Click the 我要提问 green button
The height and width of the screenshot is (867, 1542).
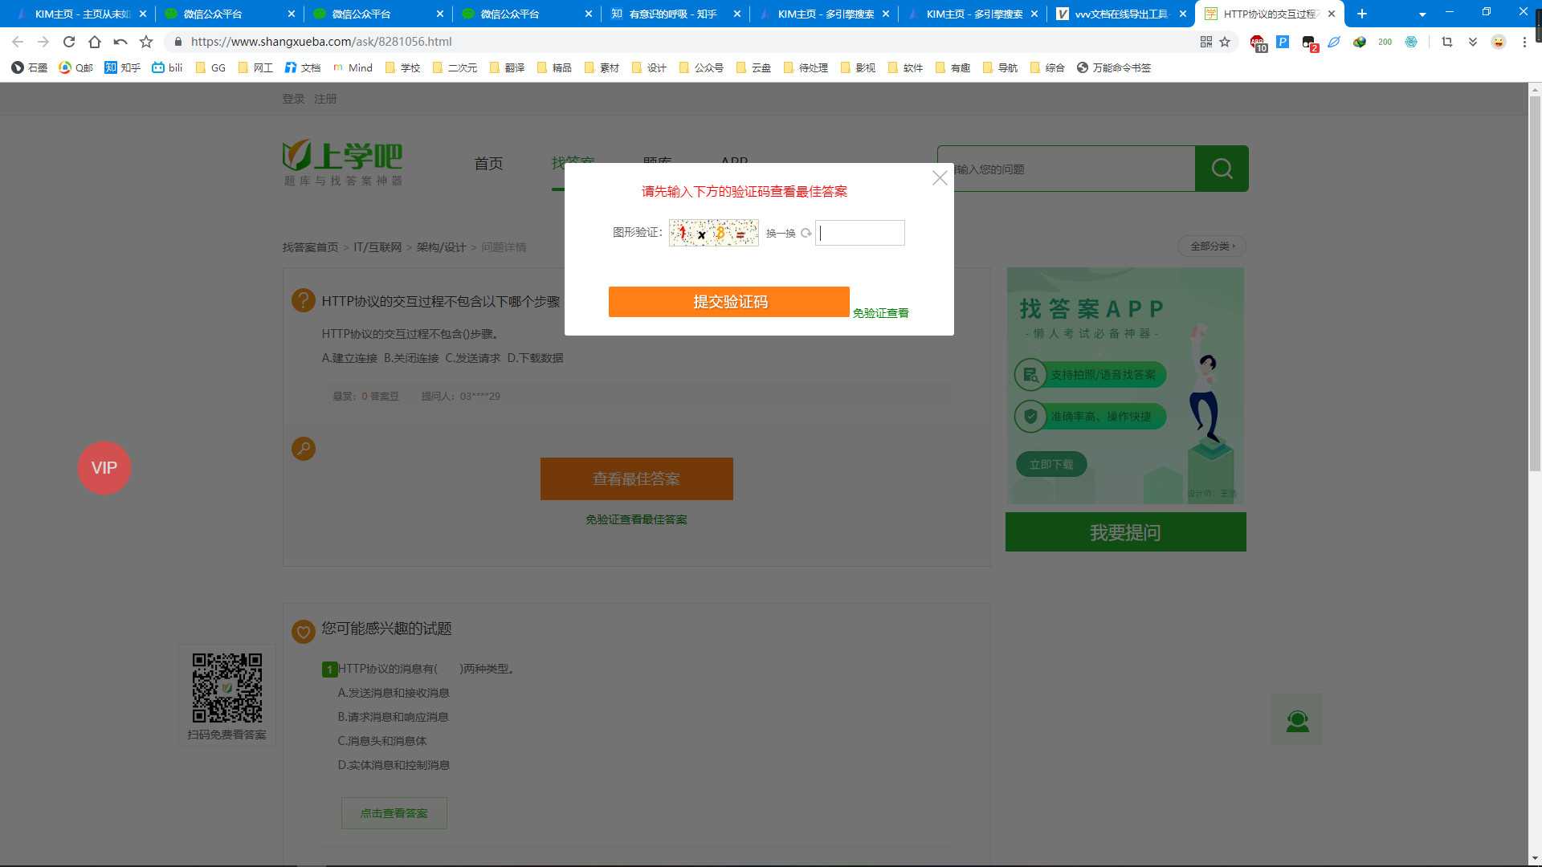[1125, 532]
